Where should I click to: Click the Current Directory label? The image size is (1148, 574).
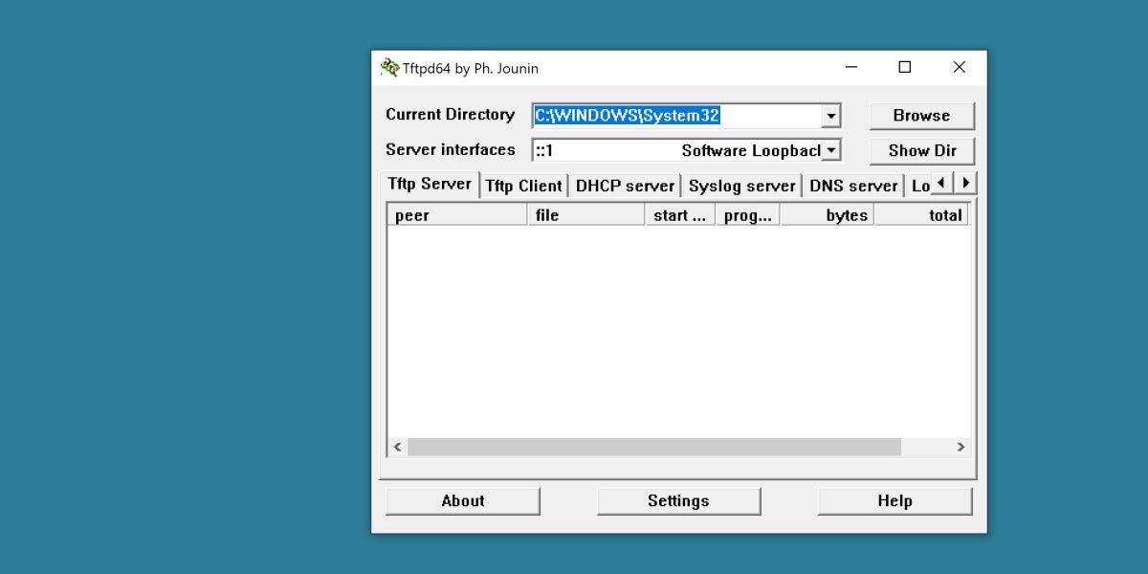(x=450, y=115)
